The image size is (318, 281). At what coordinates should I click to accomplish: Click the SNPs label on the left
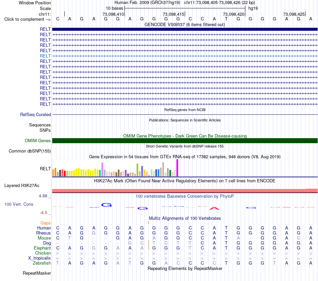point(45,130)
